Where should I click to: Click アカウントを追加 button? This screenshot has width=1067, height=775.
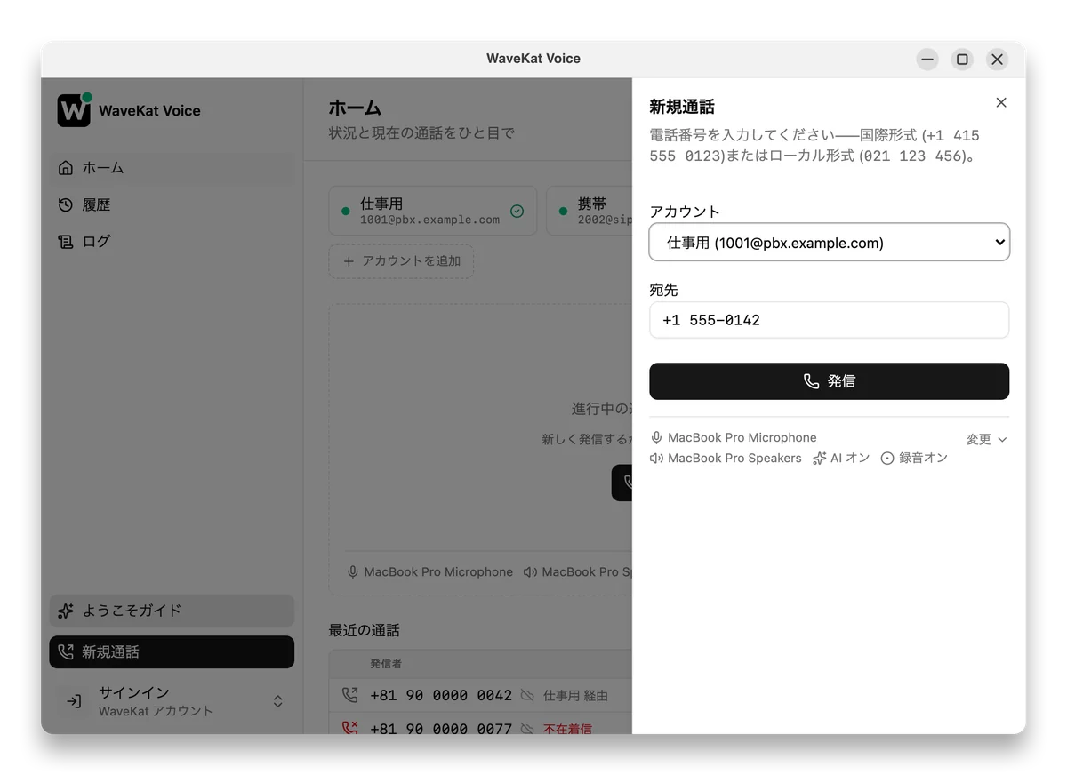pyautogui.click(x=401, y=261)
